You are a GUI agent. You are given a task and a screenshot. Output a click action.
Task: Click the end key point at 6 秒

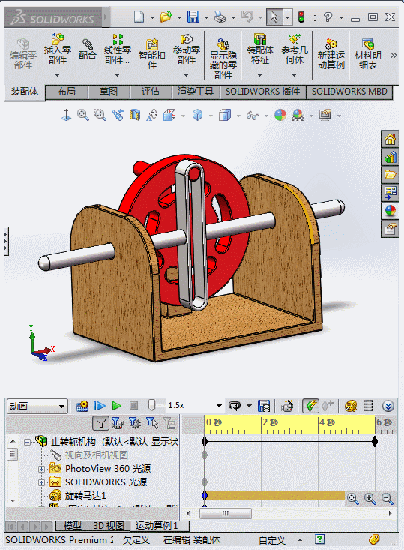click(375, 442)
